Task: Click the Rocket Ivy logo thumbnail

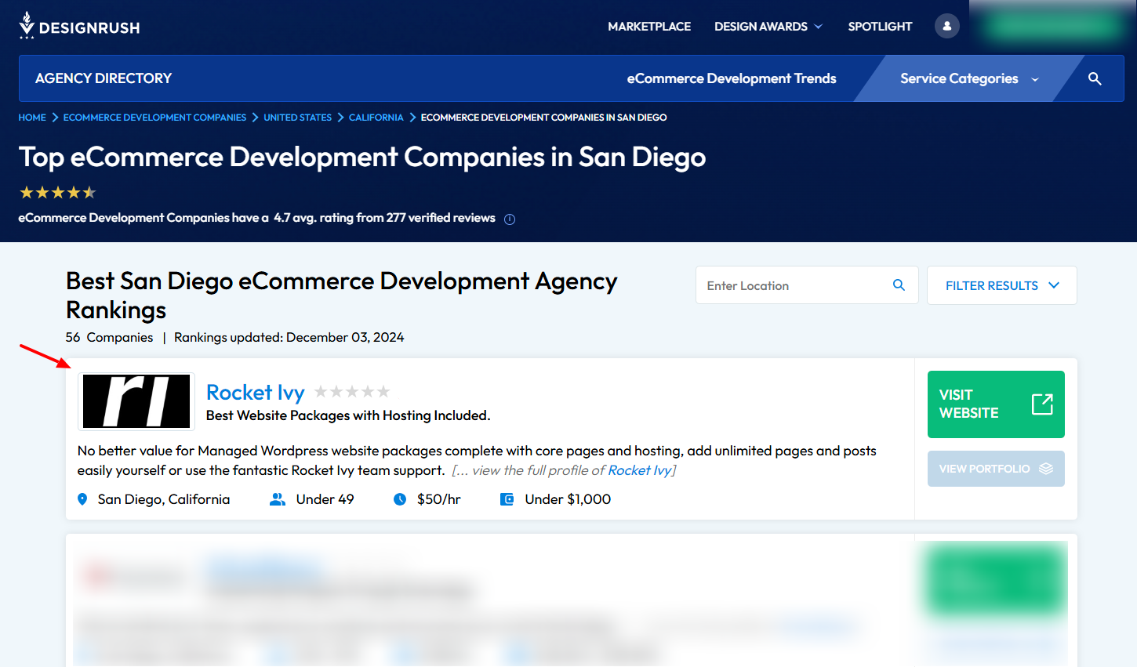Action: pos(136,401)
